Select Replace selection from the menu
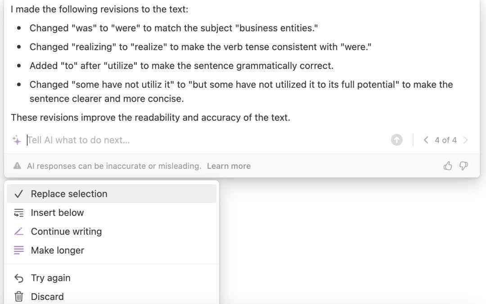This screenshot has height=304, width=486. click(112, 194)
